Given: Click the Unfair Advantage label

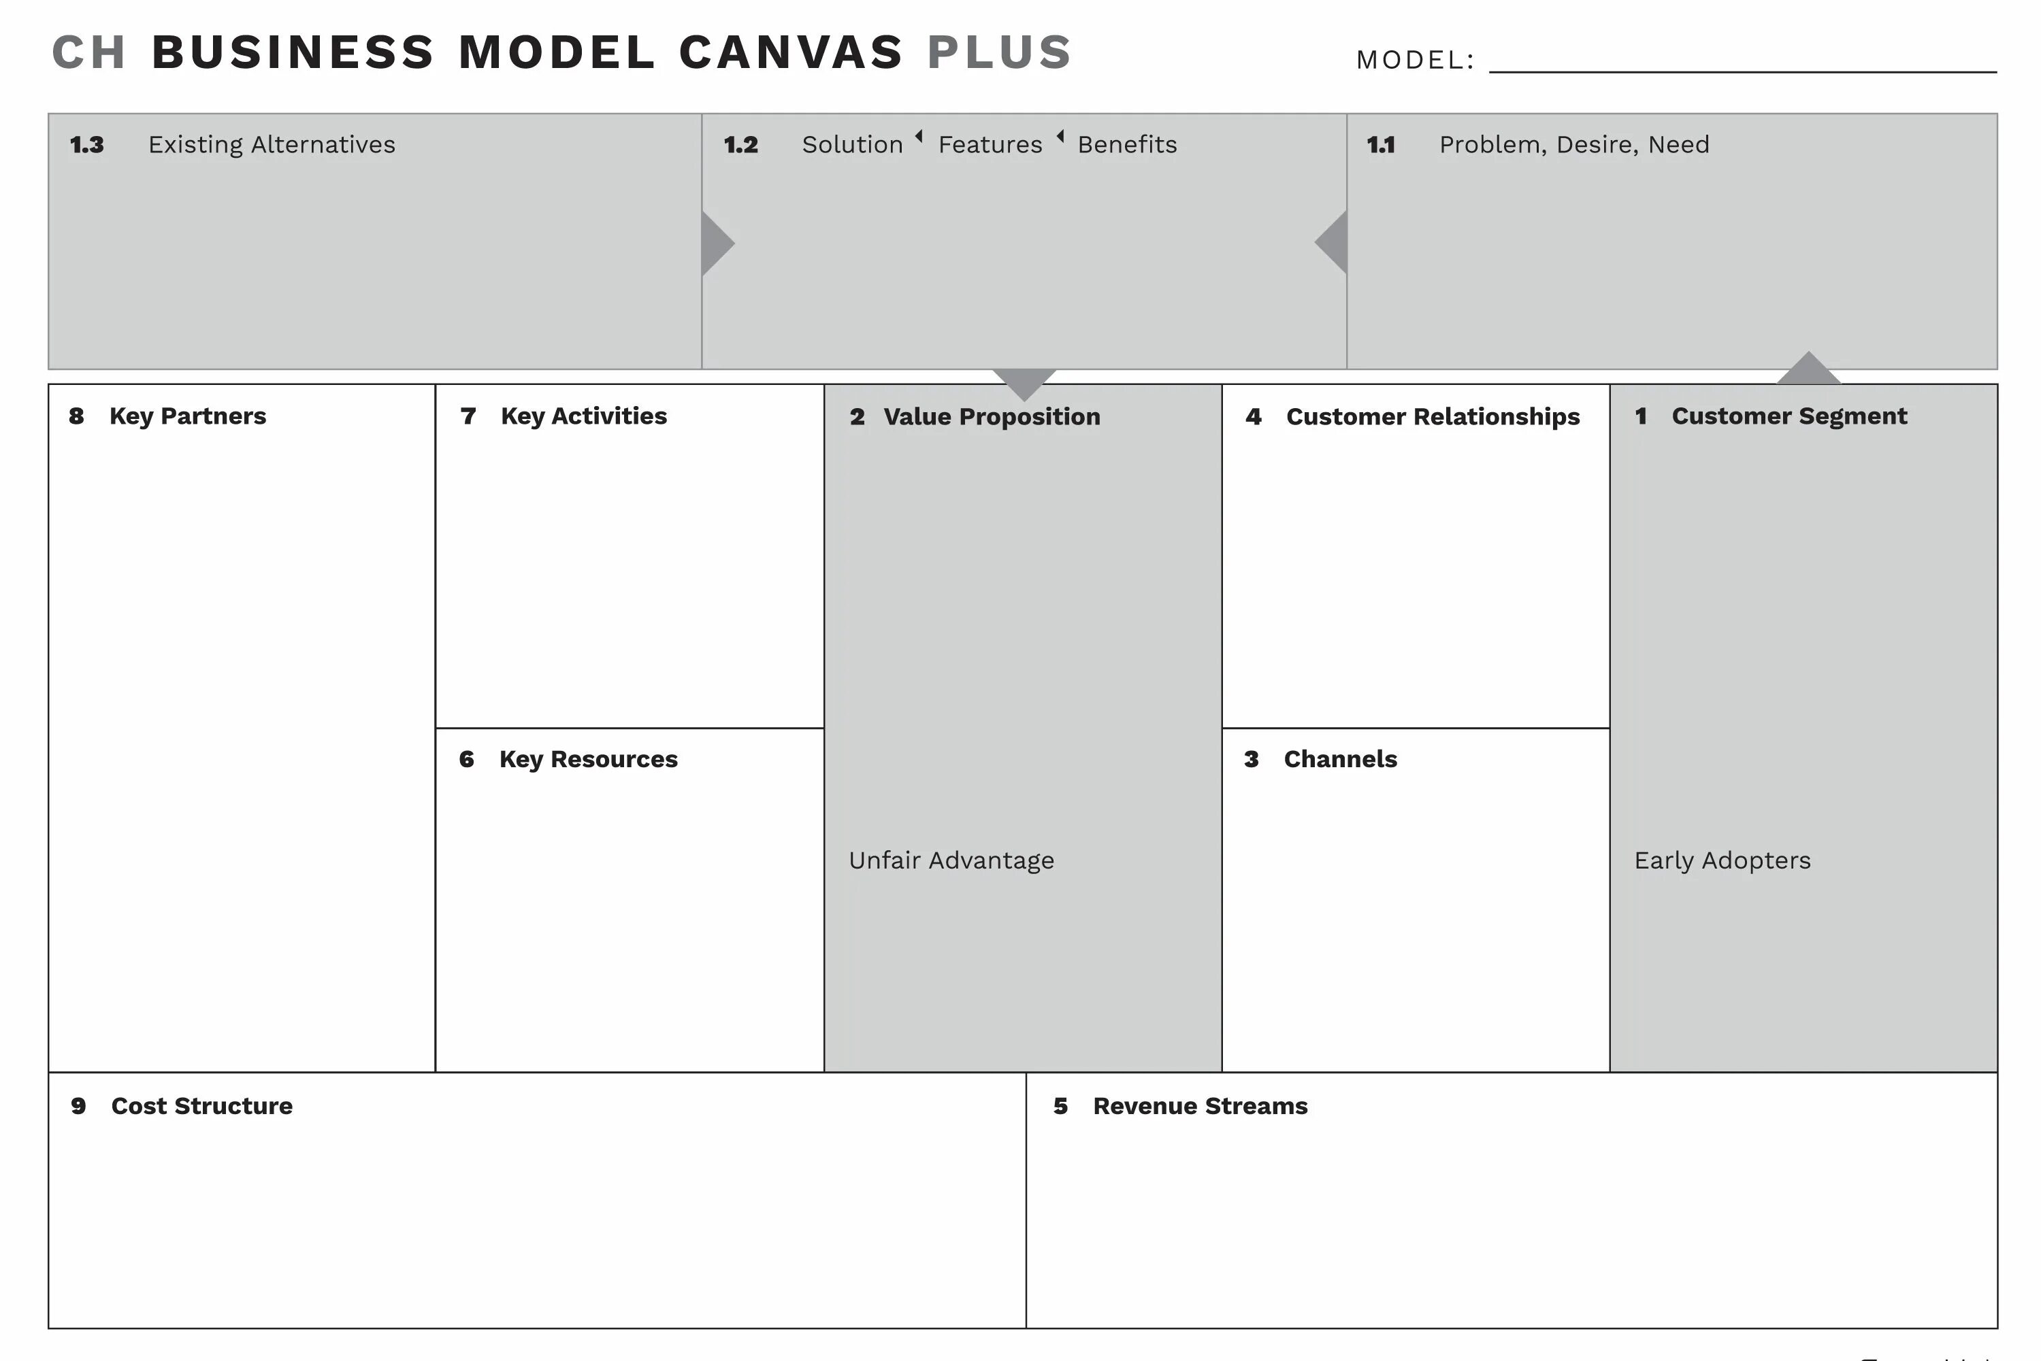Looking at the screenshot, I should click(x=951, y=860).
